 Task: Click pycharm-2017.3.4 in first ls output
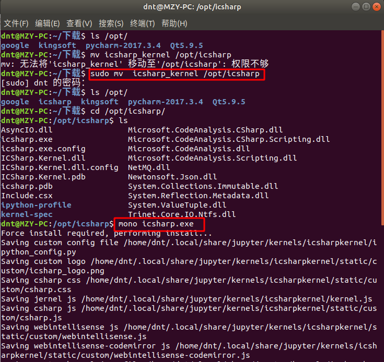tap(123, 45)
